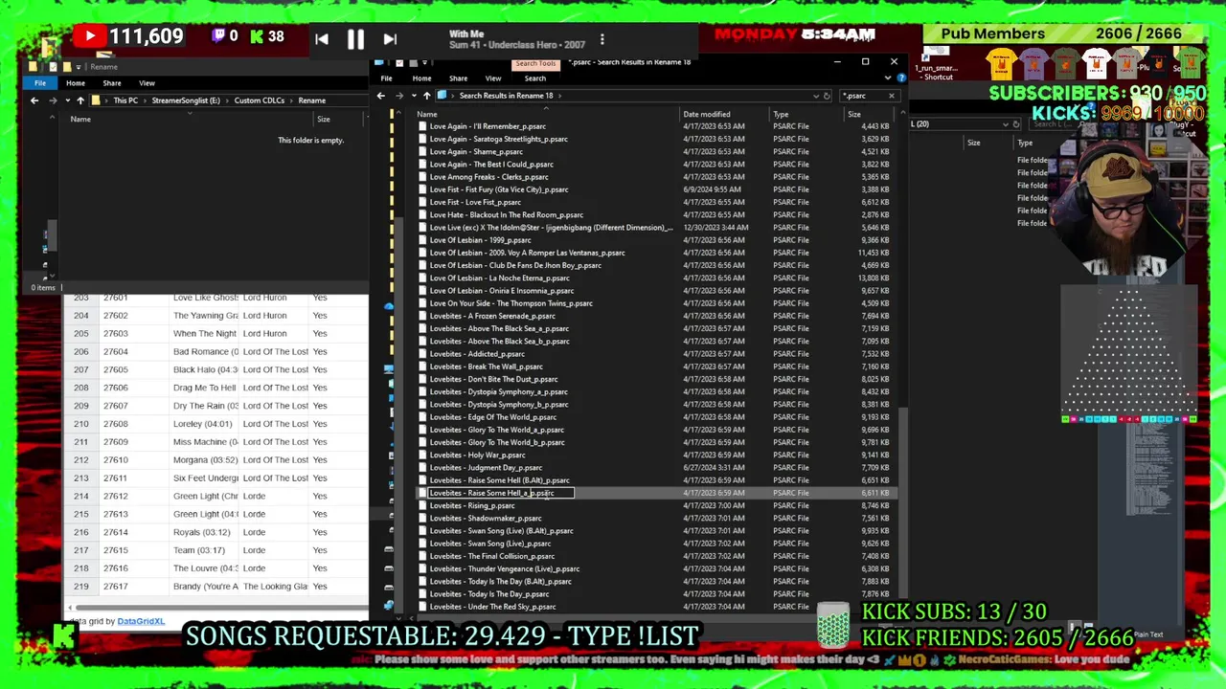
Task: Click the Twitch icon in stream overlay
Action: click(217, 37)
